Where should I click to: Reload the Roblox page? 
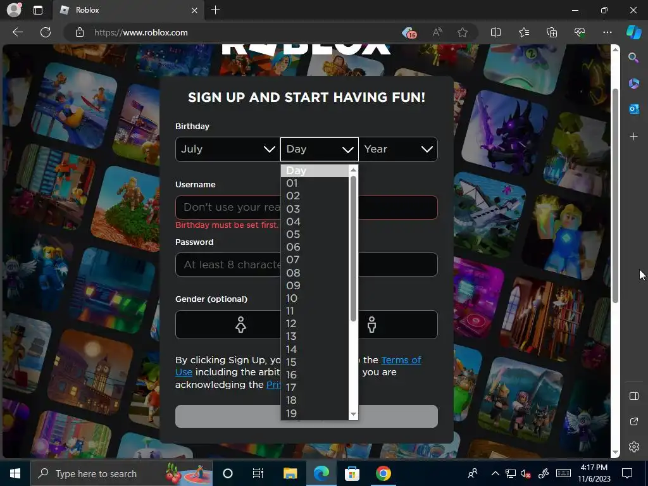(x=46, y=32)
